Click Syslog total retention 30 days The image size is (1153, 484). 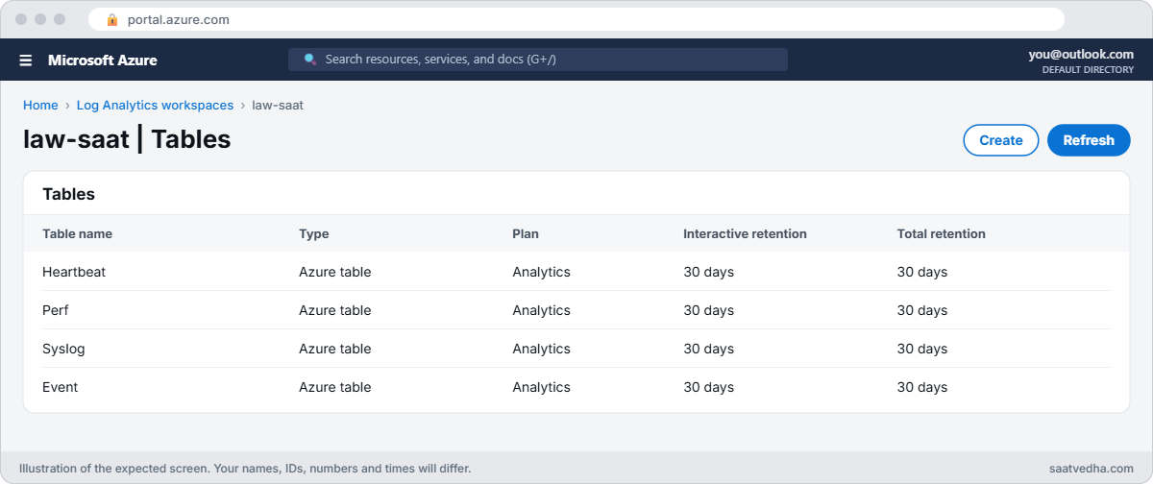[922, 349]
